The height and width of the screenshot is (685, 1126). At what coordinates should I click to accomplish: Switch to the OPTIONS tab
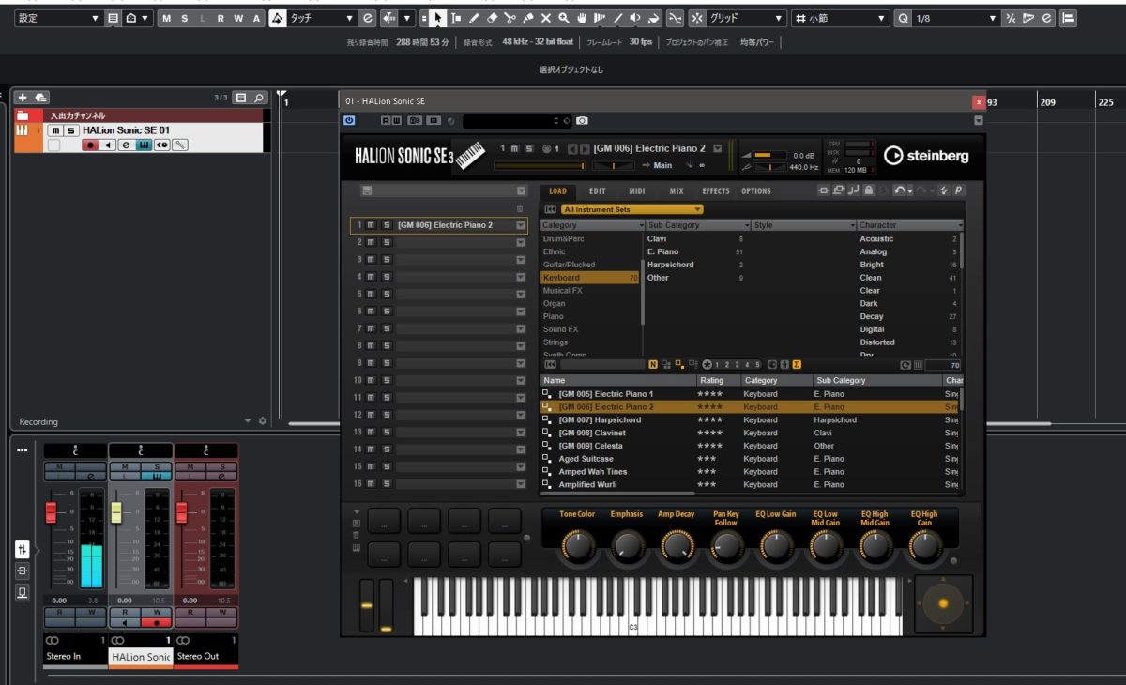coord(756,190)
